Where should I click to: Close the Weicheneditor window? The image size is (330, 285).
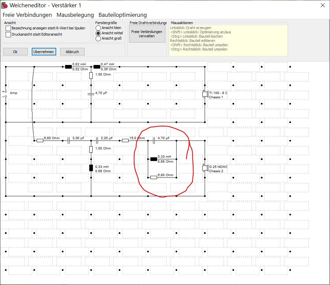click(323, 5)
